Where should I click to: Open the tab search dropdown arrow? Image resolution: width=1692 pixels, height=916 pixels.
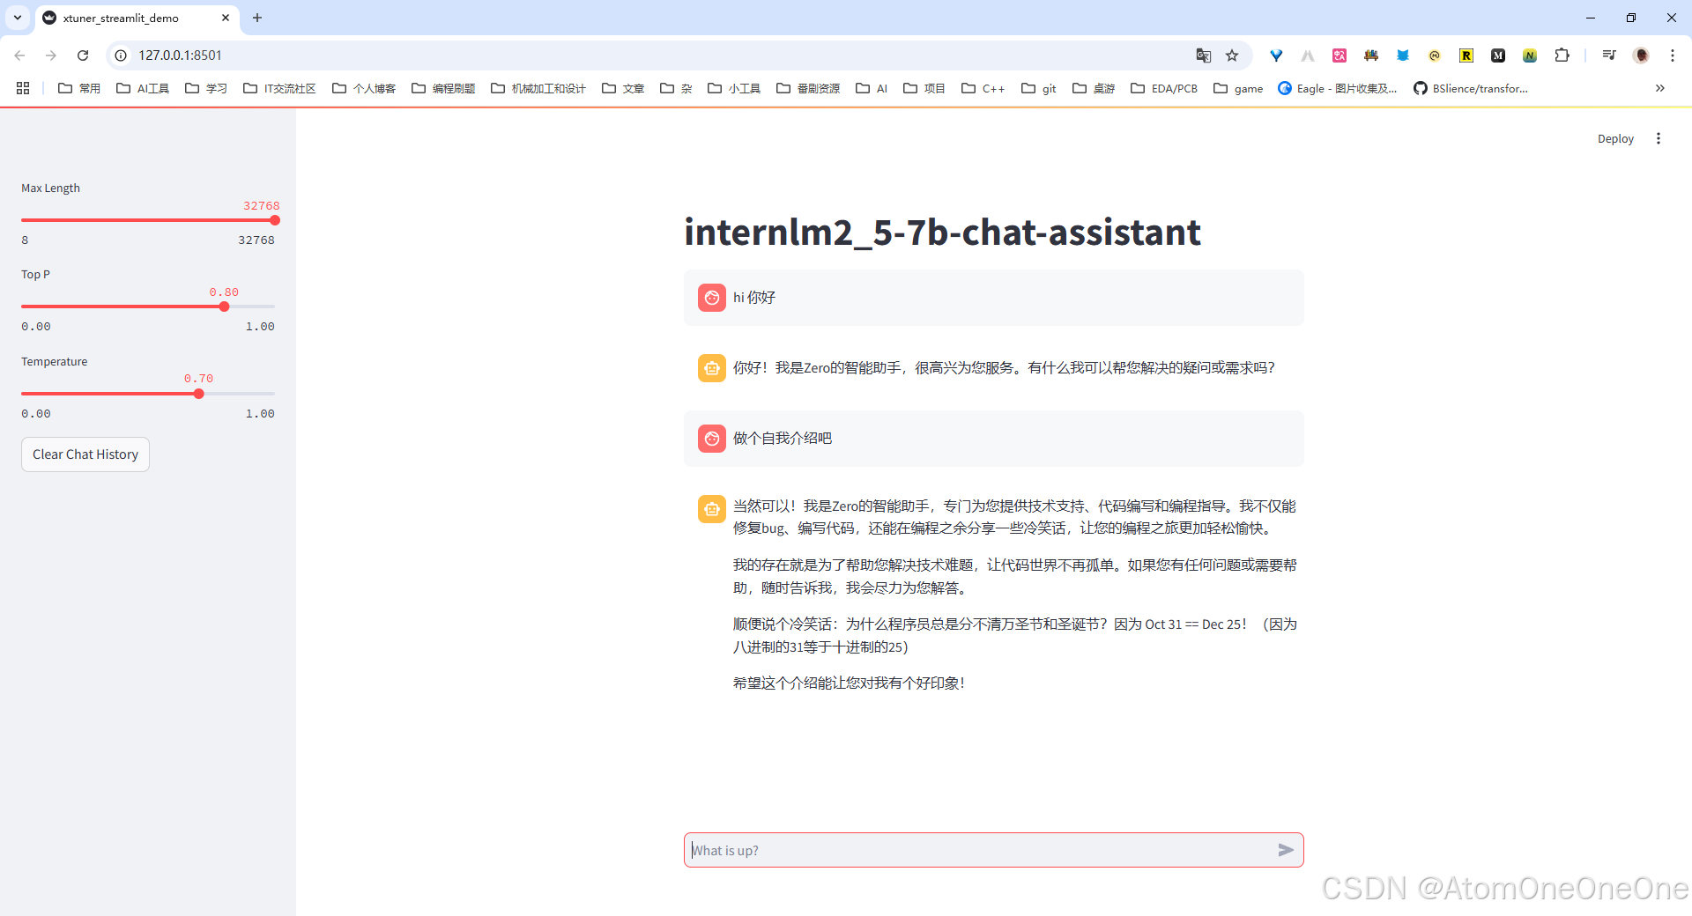(18, 18)
